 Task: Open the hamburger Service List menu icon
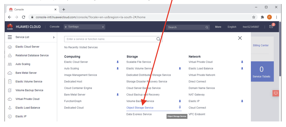[x=10, y=37]
